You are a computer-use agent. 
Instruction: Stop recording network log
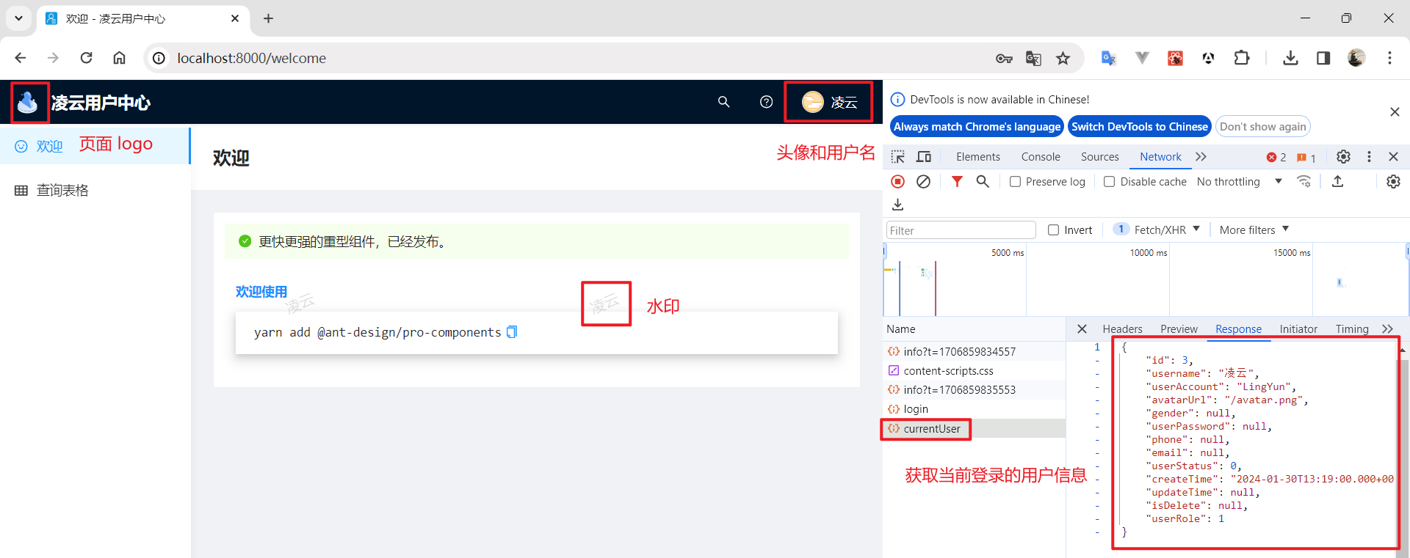897,182
